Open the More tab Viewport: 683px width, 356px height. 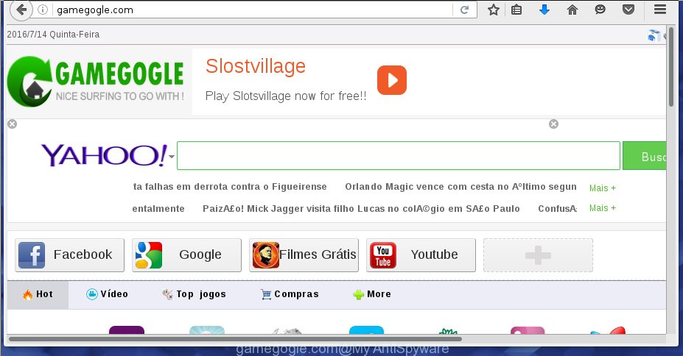[x=372, y=294]
